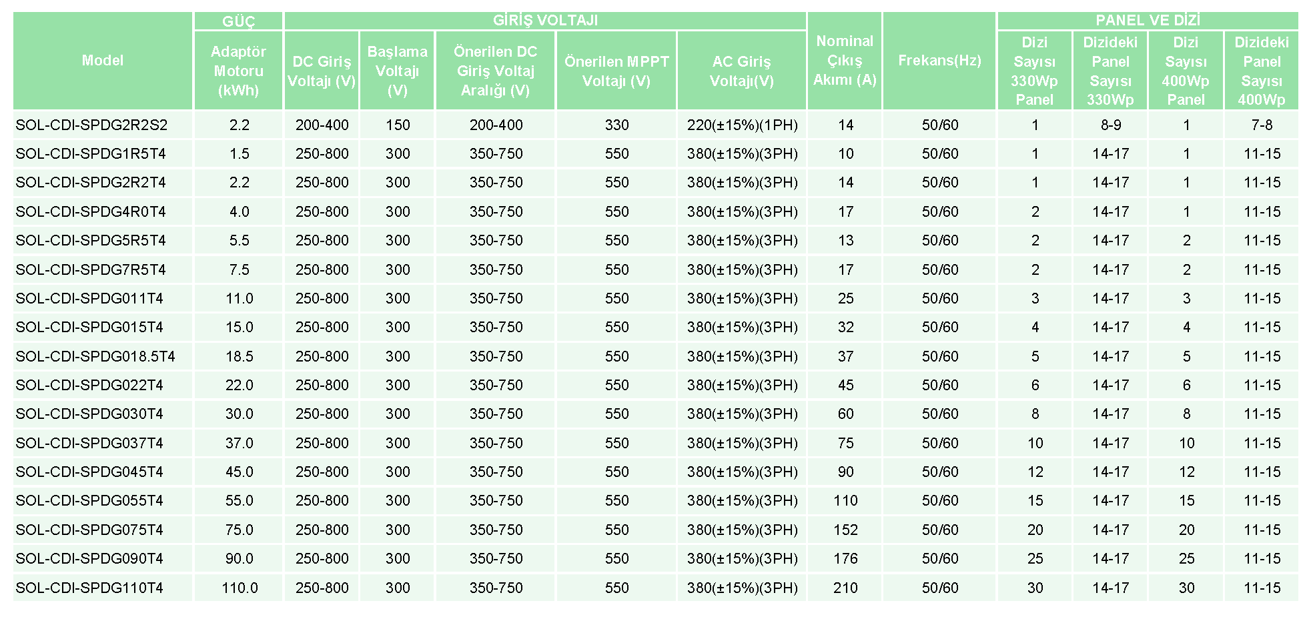Click the SOL-CDI-SPDG075T4 model cell
Screen dimensions: 1307x617
[89, 530]
